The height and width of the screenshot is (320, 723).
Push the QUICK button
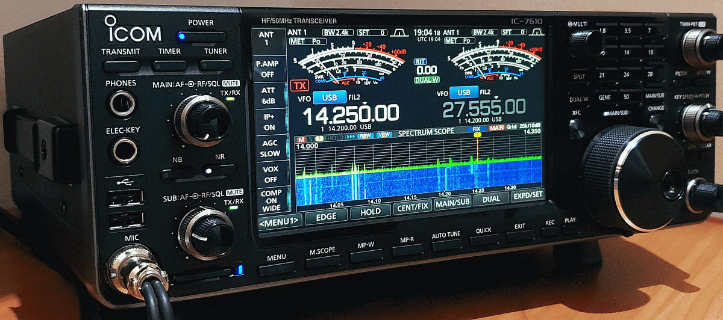tap(484, 239)
